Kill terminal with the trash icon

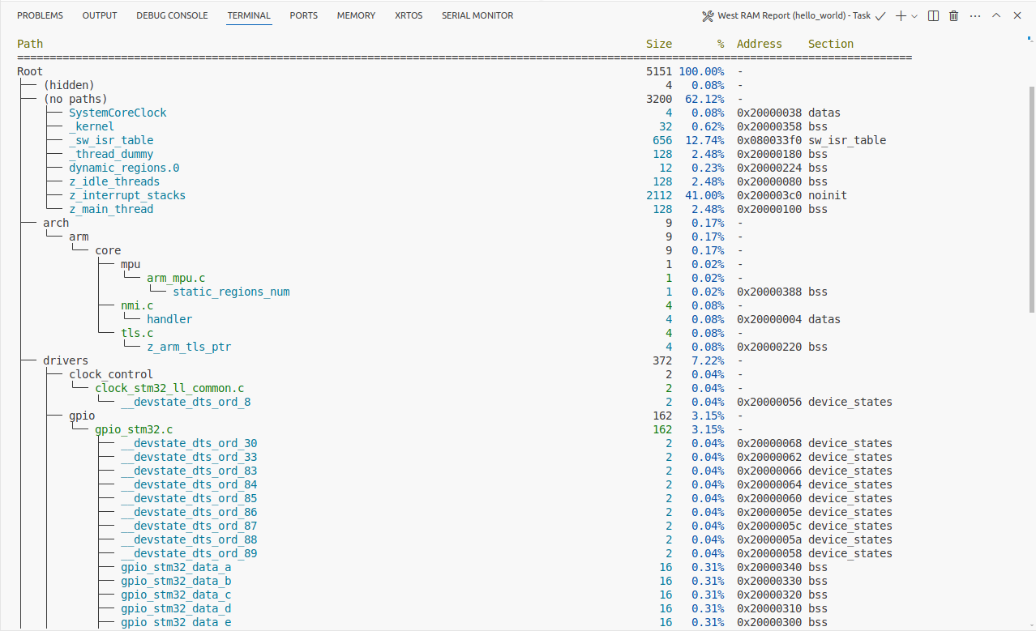pyautogui.click(x=954, y=15)
